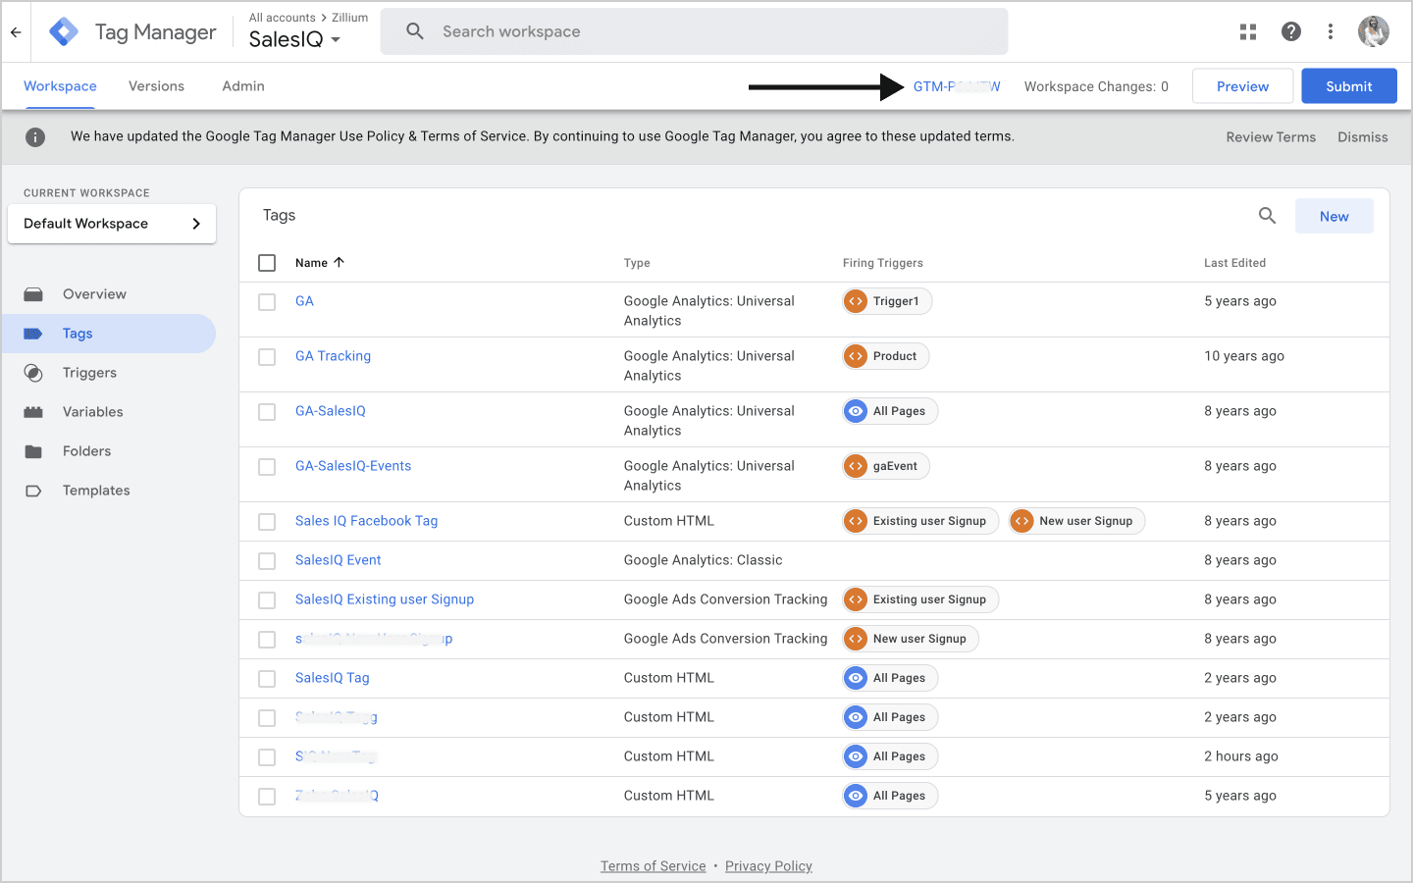Open the SalesIQ container dropdown
1413x883 pixels.
294,39
